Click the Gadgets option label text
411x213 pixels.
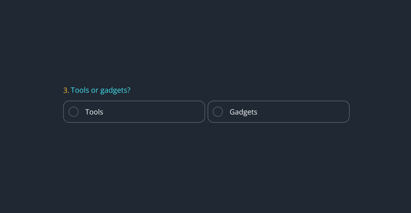[243, 112]
